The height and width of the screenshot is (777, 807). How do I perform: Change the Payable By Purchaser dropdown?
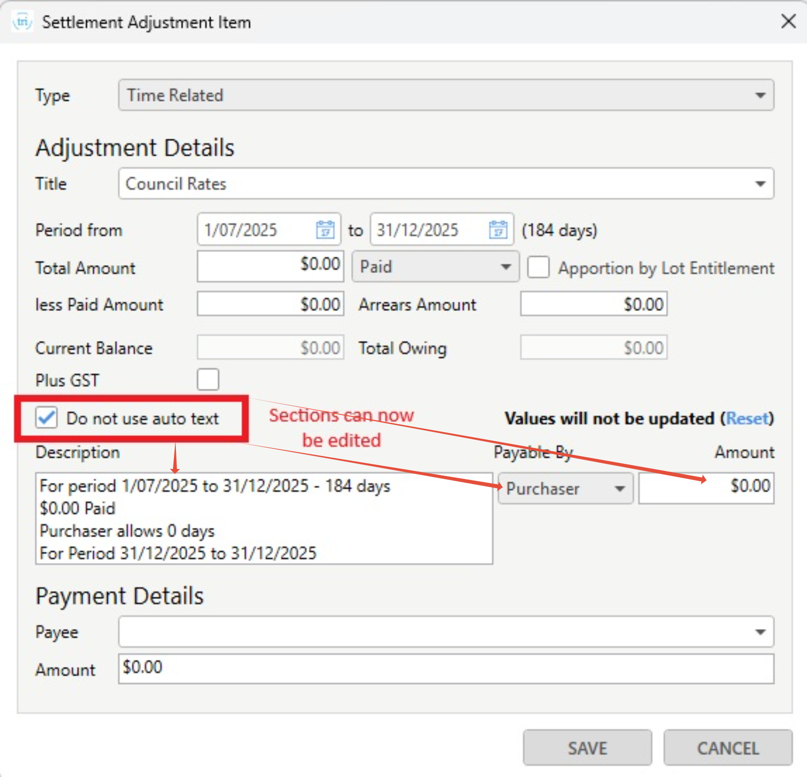point(565,488)
